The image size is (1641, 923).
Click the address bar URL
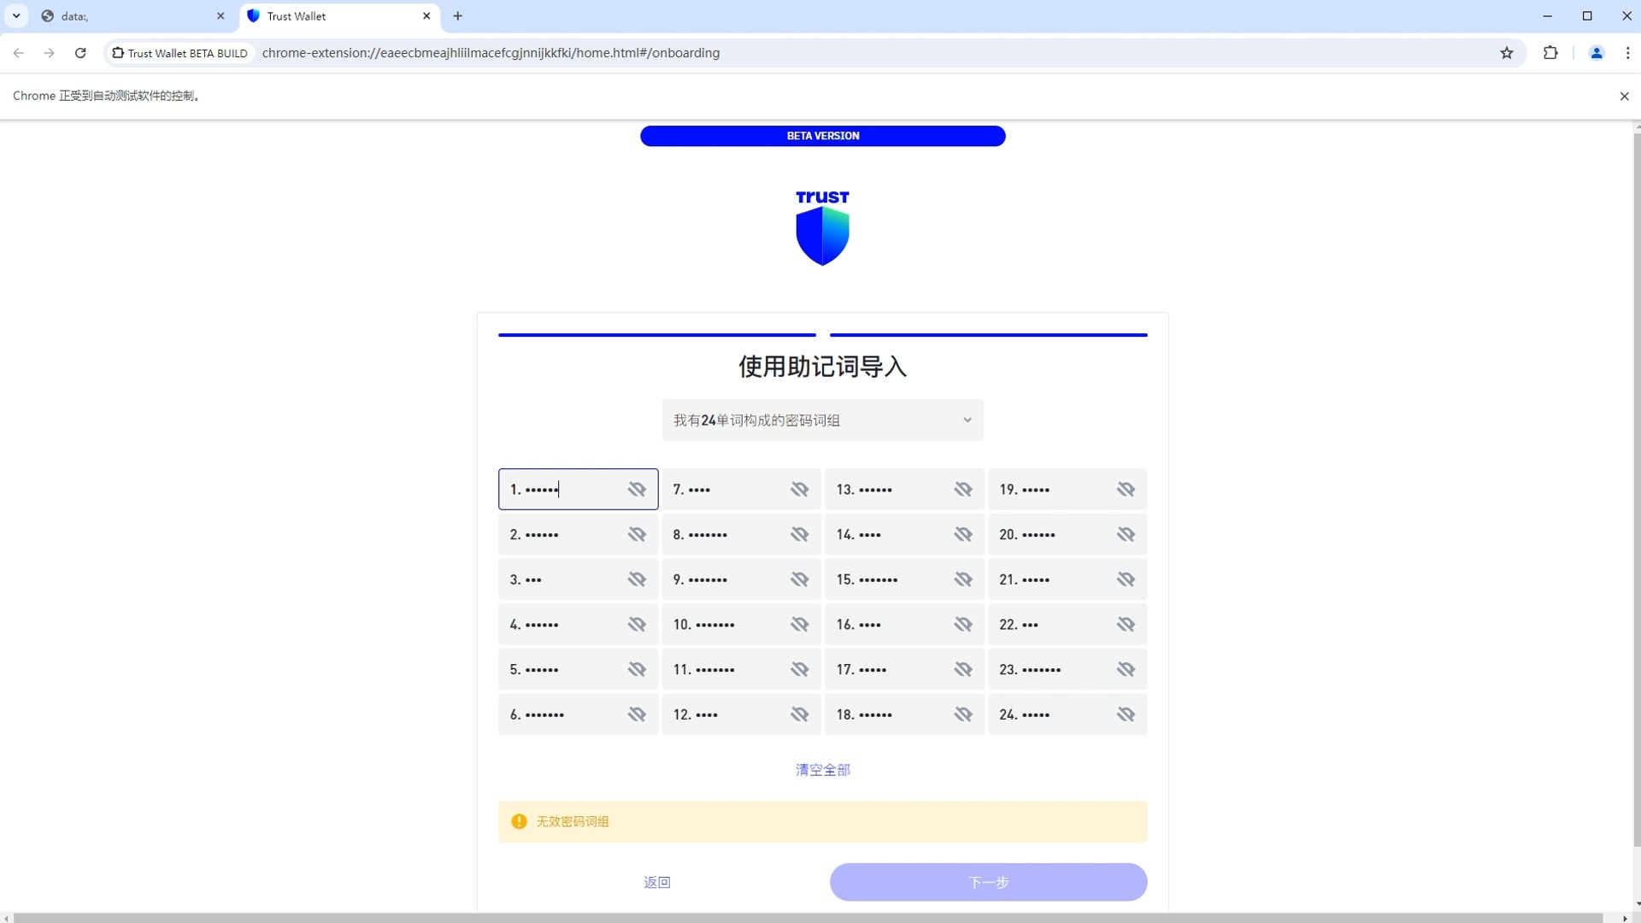coord(491,53)
